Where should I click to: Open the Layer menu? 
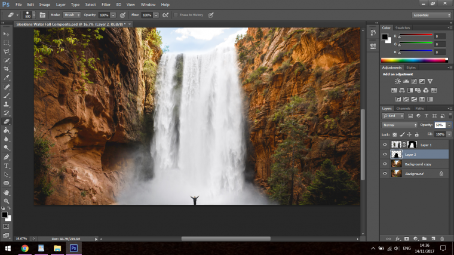click(x=60, y=5)
